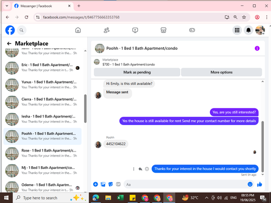Open browser zoom magnifier icon
Screen dimensions: 271x203
(x=235, y=17)
